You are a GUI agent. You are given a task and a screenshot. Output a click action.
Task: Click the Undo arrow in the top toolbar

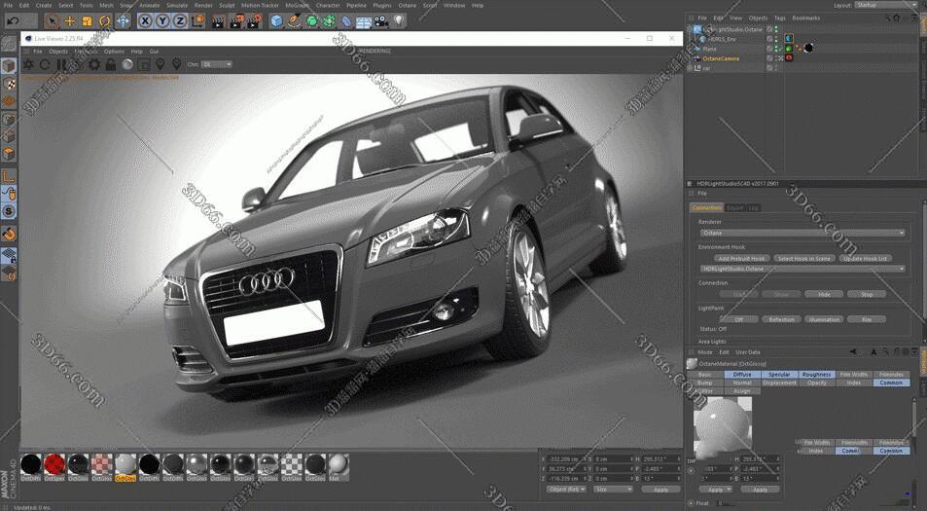(x=13, y=20)
